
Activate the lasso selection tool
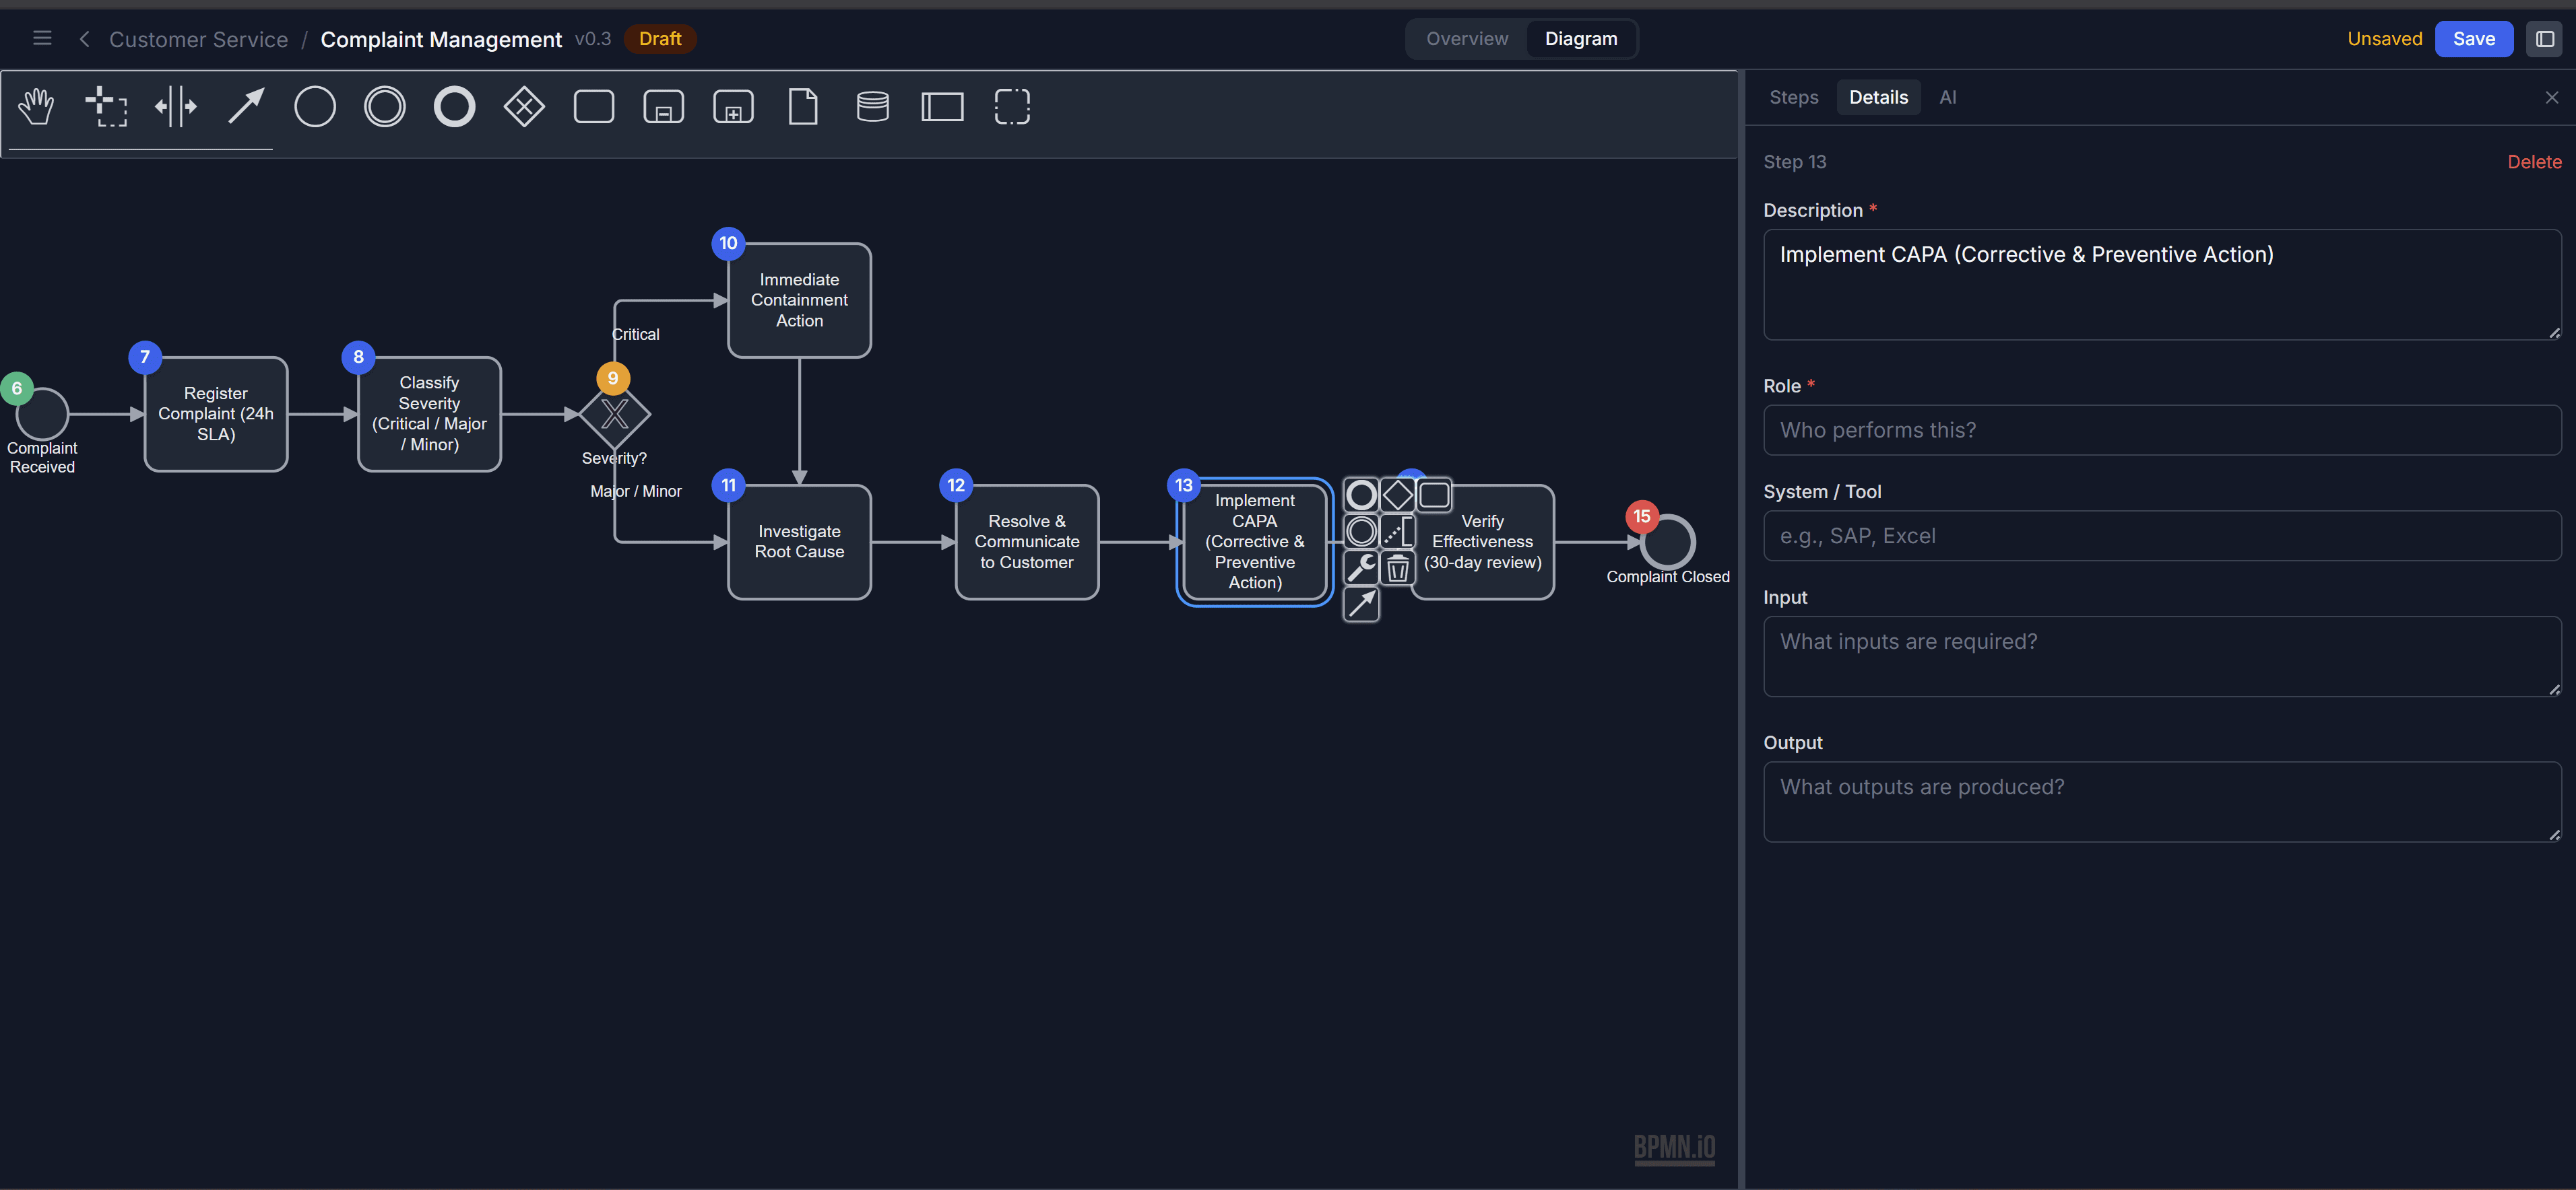107,106
